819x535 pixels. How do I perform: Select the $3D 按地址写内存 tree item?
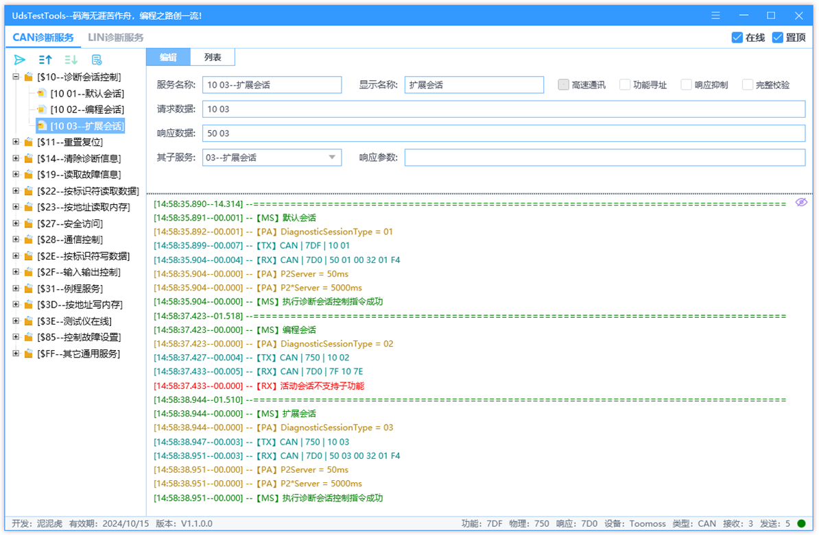(x=80, y=305)
